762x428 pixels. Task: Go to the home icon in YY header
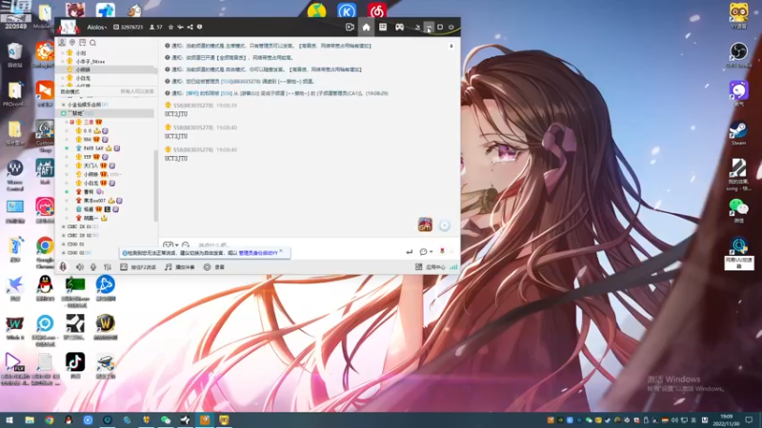(x=366, y=28)
